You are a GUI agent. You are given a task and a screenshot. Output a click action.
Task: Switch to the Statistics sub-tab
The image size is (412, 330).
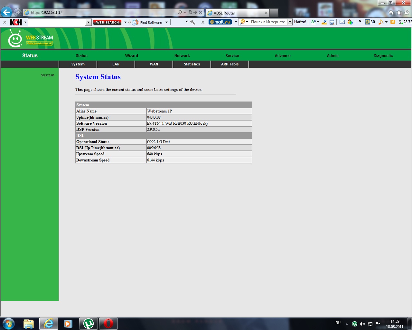click(192, 64)
